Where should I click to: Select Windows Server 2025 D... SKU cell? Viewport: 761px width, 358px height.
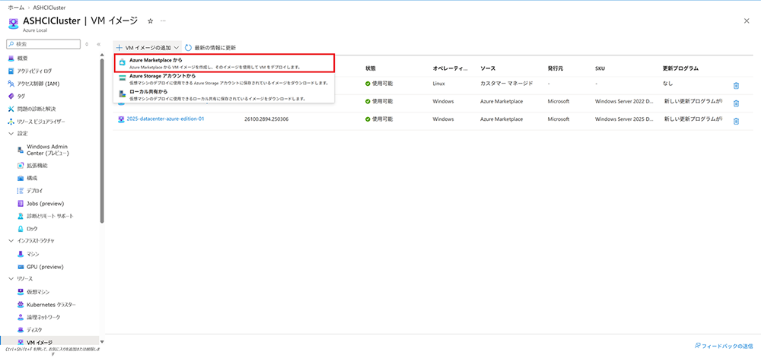point(626,119)
